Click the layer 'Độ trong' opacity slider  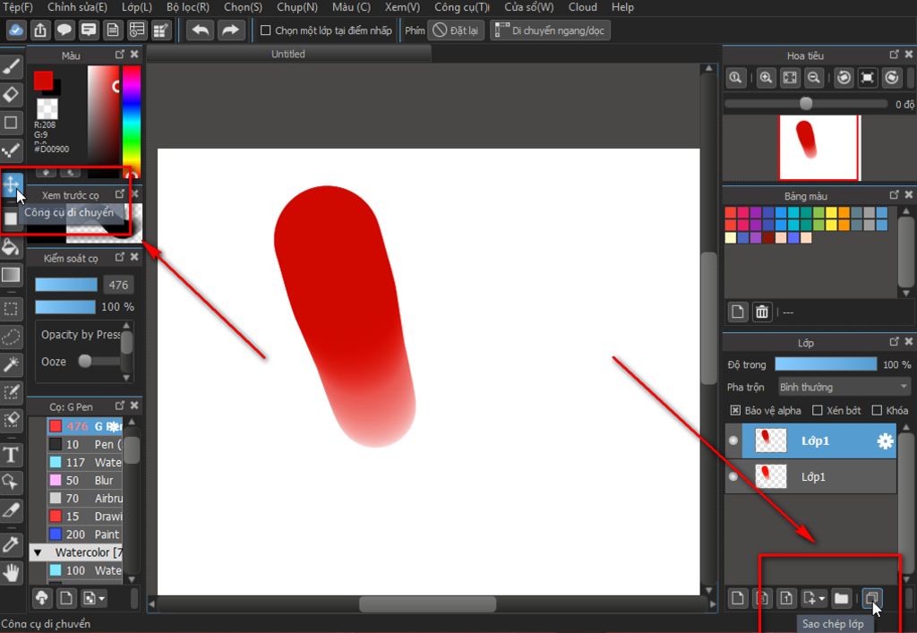[826, 364]
